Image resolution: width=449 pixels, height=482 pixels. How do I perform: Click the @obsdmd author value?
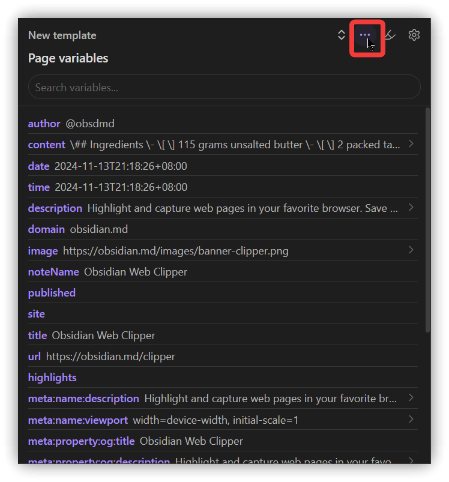(90, 124)
